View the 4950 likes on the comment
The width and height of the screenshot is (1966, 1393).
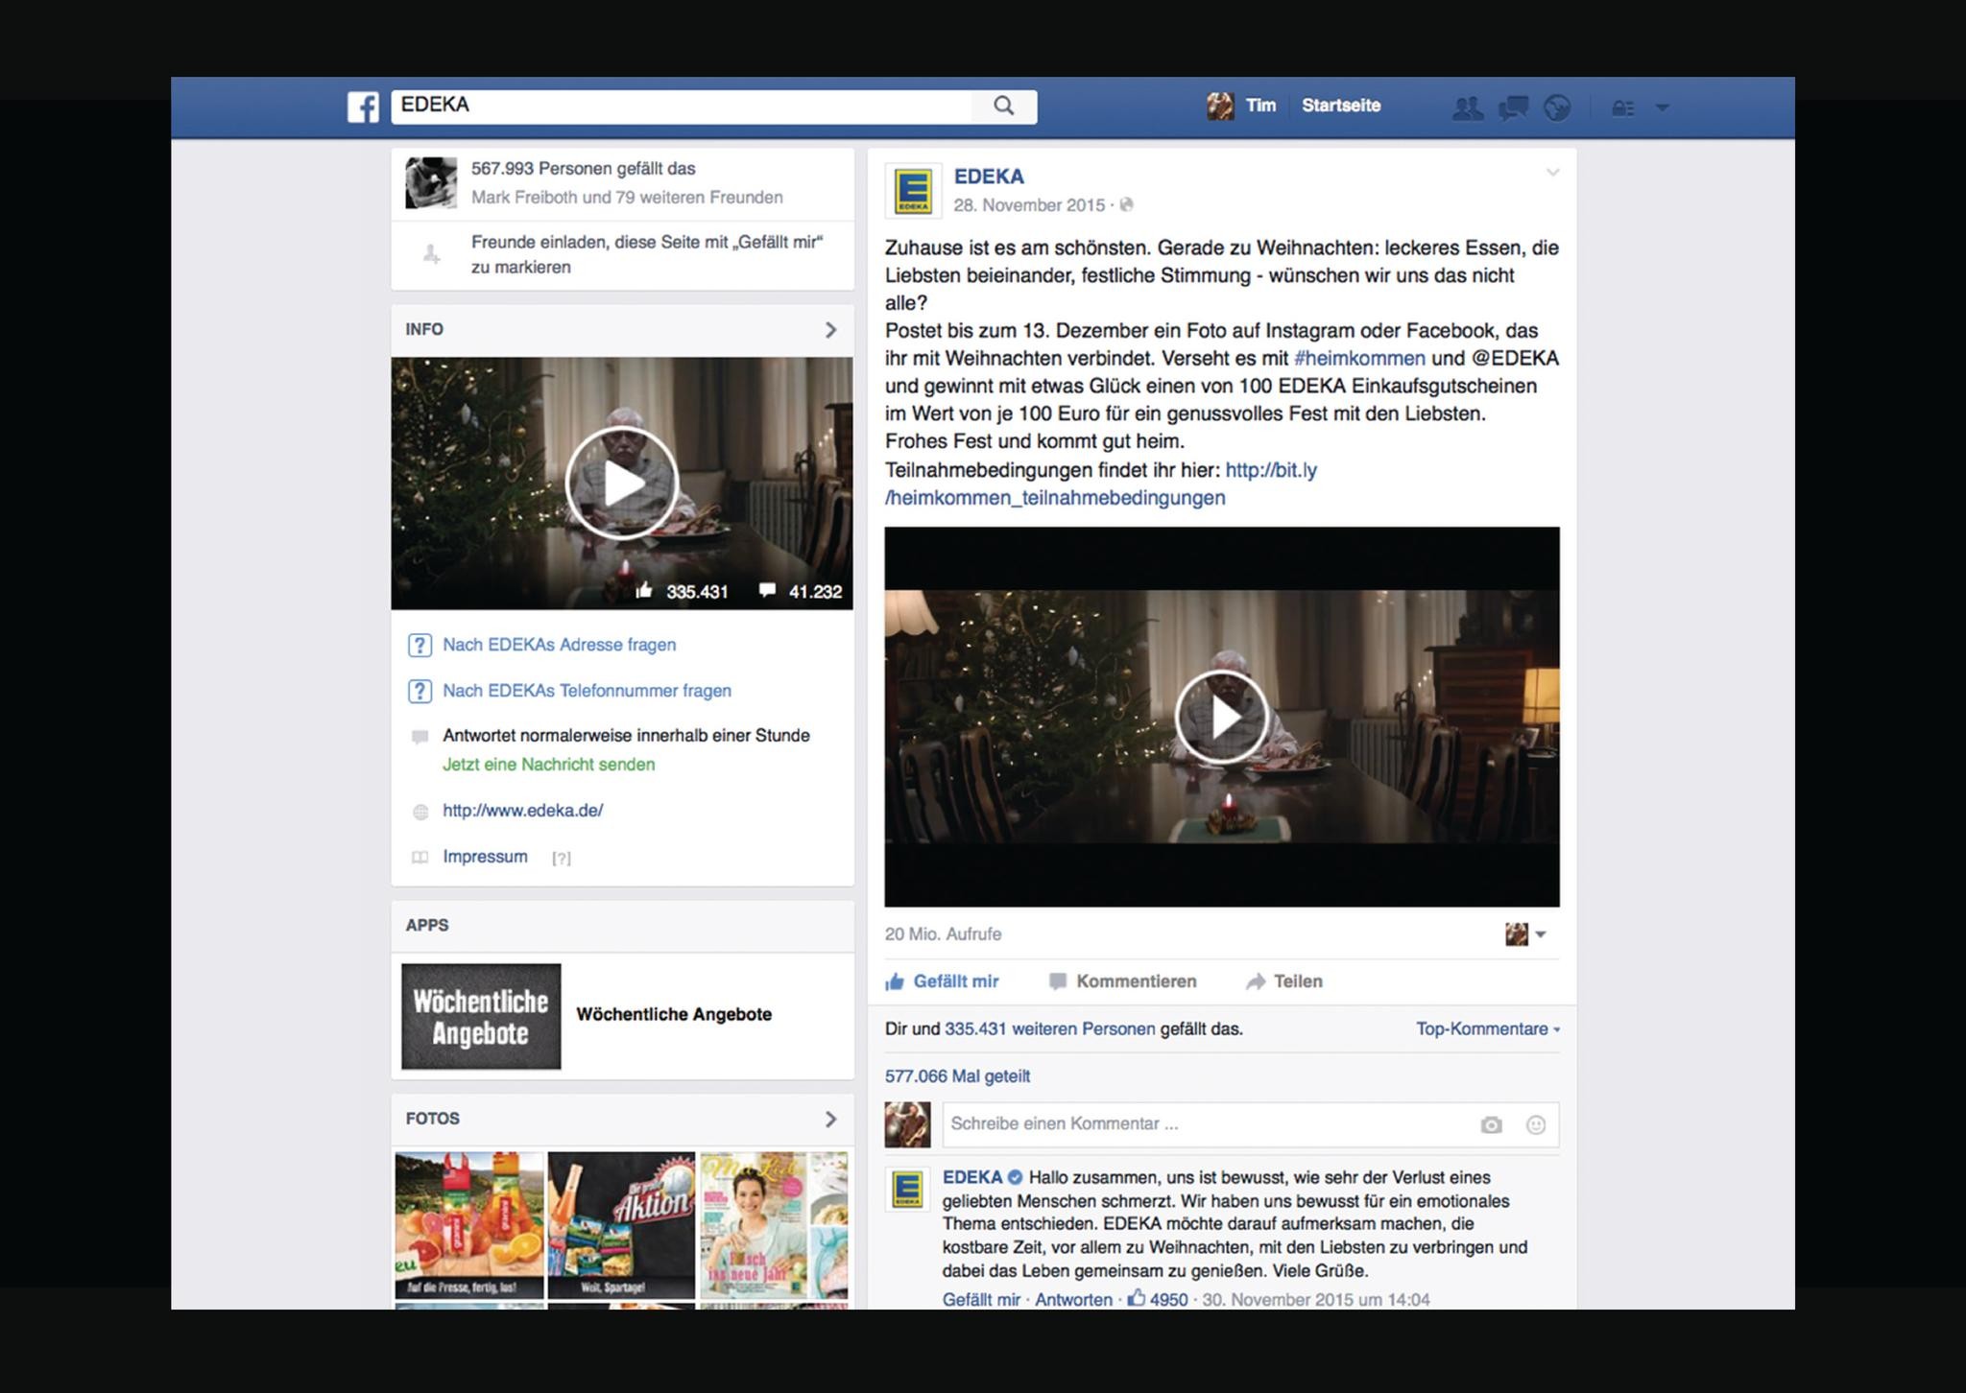point(1158,1300)
